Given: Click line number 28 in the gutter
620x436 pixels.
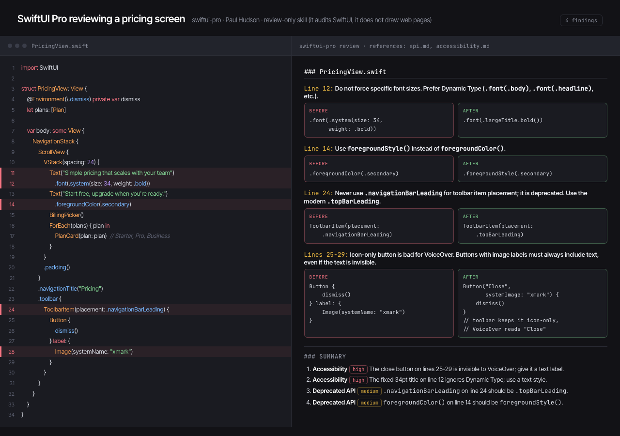Looking at the screenshot, I should [12, 352].
